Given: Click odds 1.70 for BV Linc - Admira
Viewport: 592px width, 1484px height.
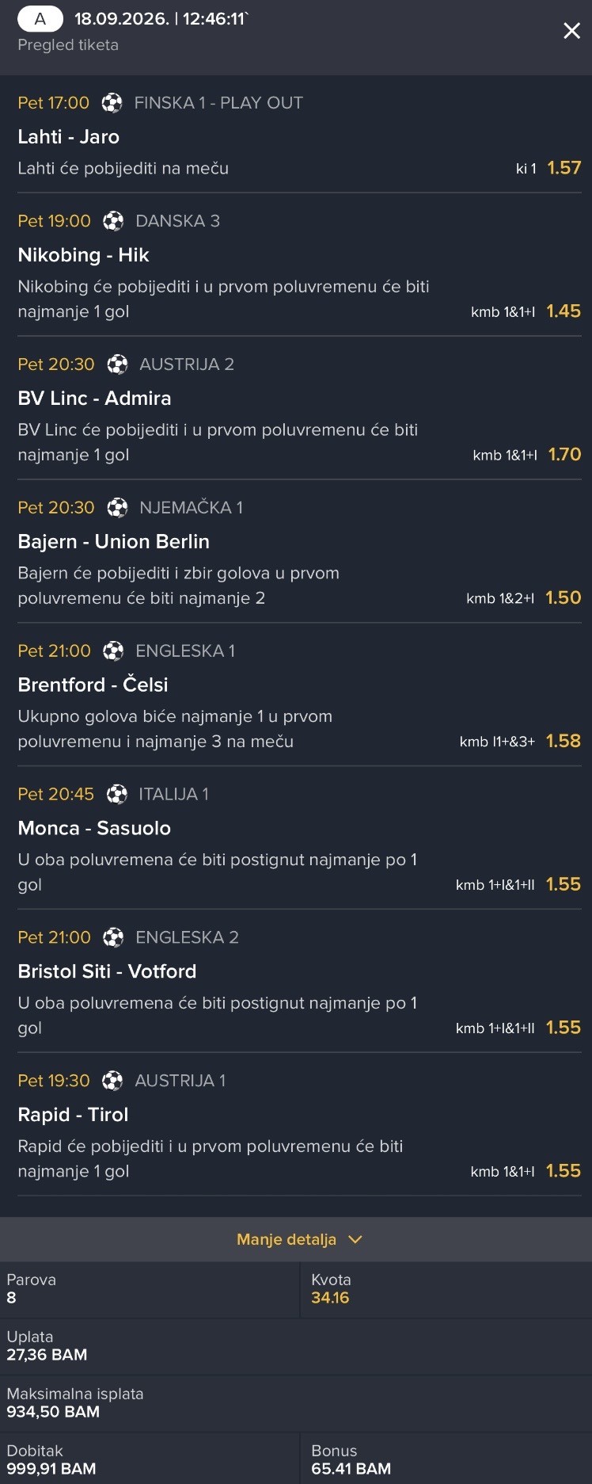Looking at the screenshot, I should [x=564, y=455].
